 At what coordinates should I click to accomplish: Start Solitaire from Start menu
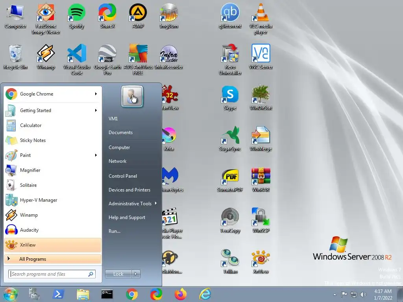(x=53, y=185)
